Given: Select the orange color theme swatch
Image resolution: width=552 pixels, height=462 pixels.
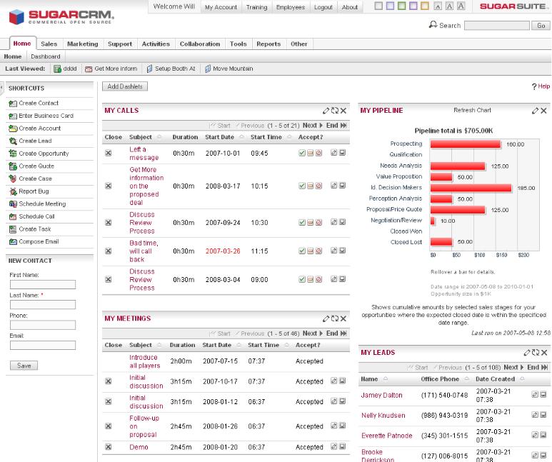Looking at the screenshot, I should (x=425, y=6).
